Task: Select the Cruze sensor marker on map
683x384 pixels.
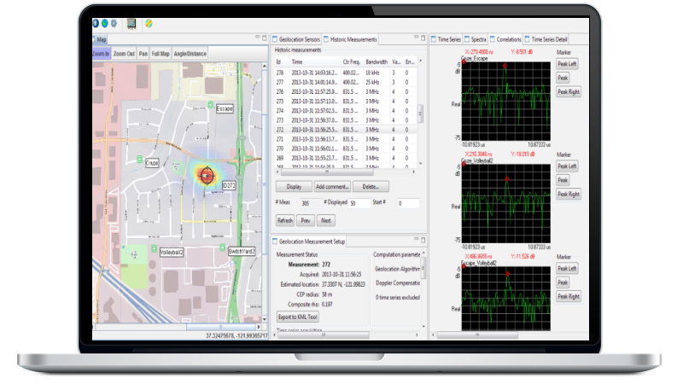Action: click(152, 162)
